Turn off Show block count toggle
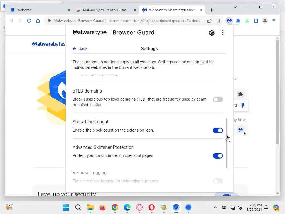The height and width of the screenshot is (214, 285). tap(218, 130)
